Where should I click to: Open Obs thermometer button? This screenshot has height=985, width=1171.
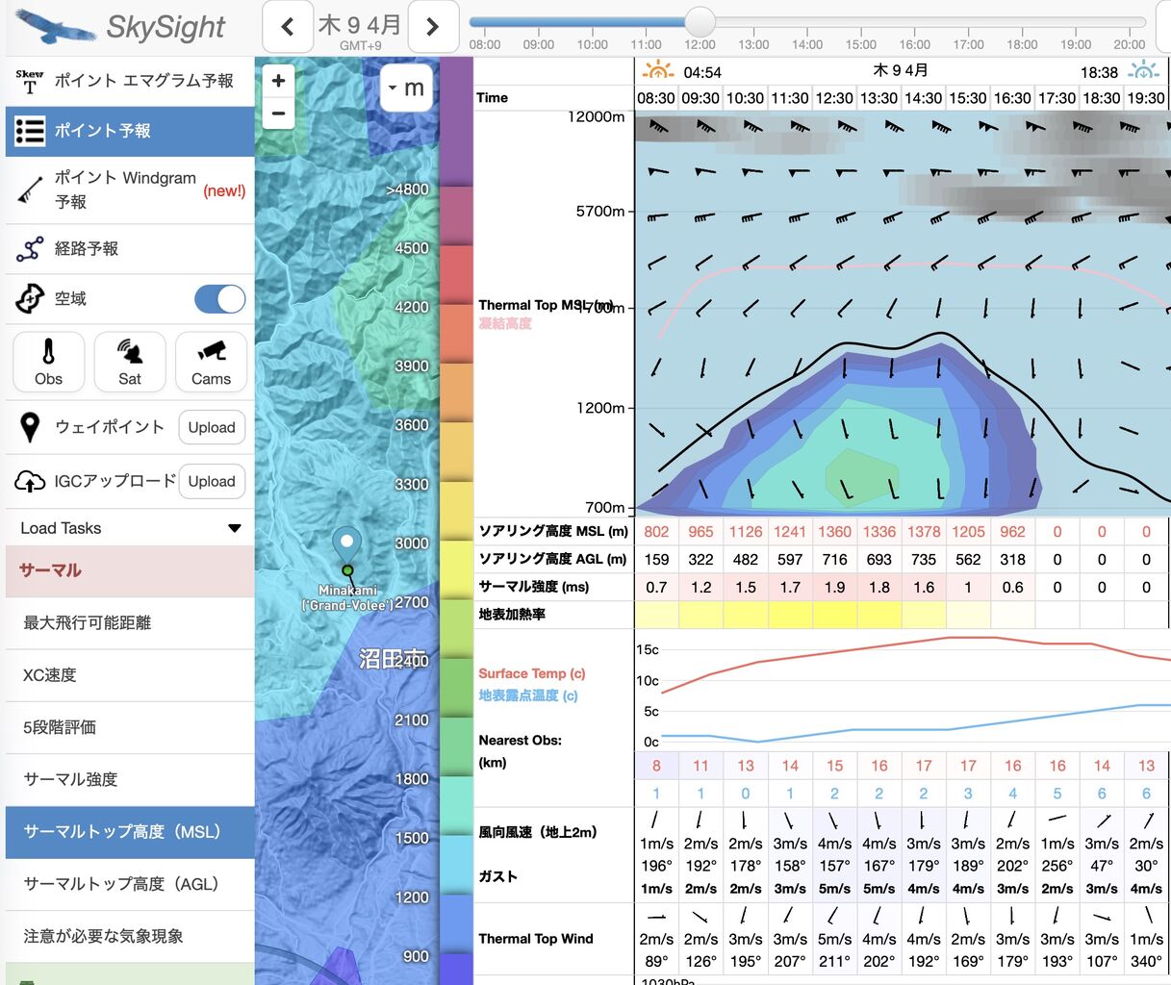[x=48, y=362]
